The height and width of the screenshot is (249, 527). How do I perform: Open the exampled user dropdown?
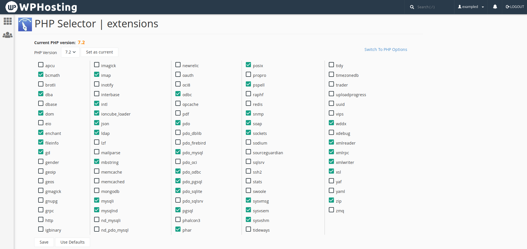click(471, 7)
